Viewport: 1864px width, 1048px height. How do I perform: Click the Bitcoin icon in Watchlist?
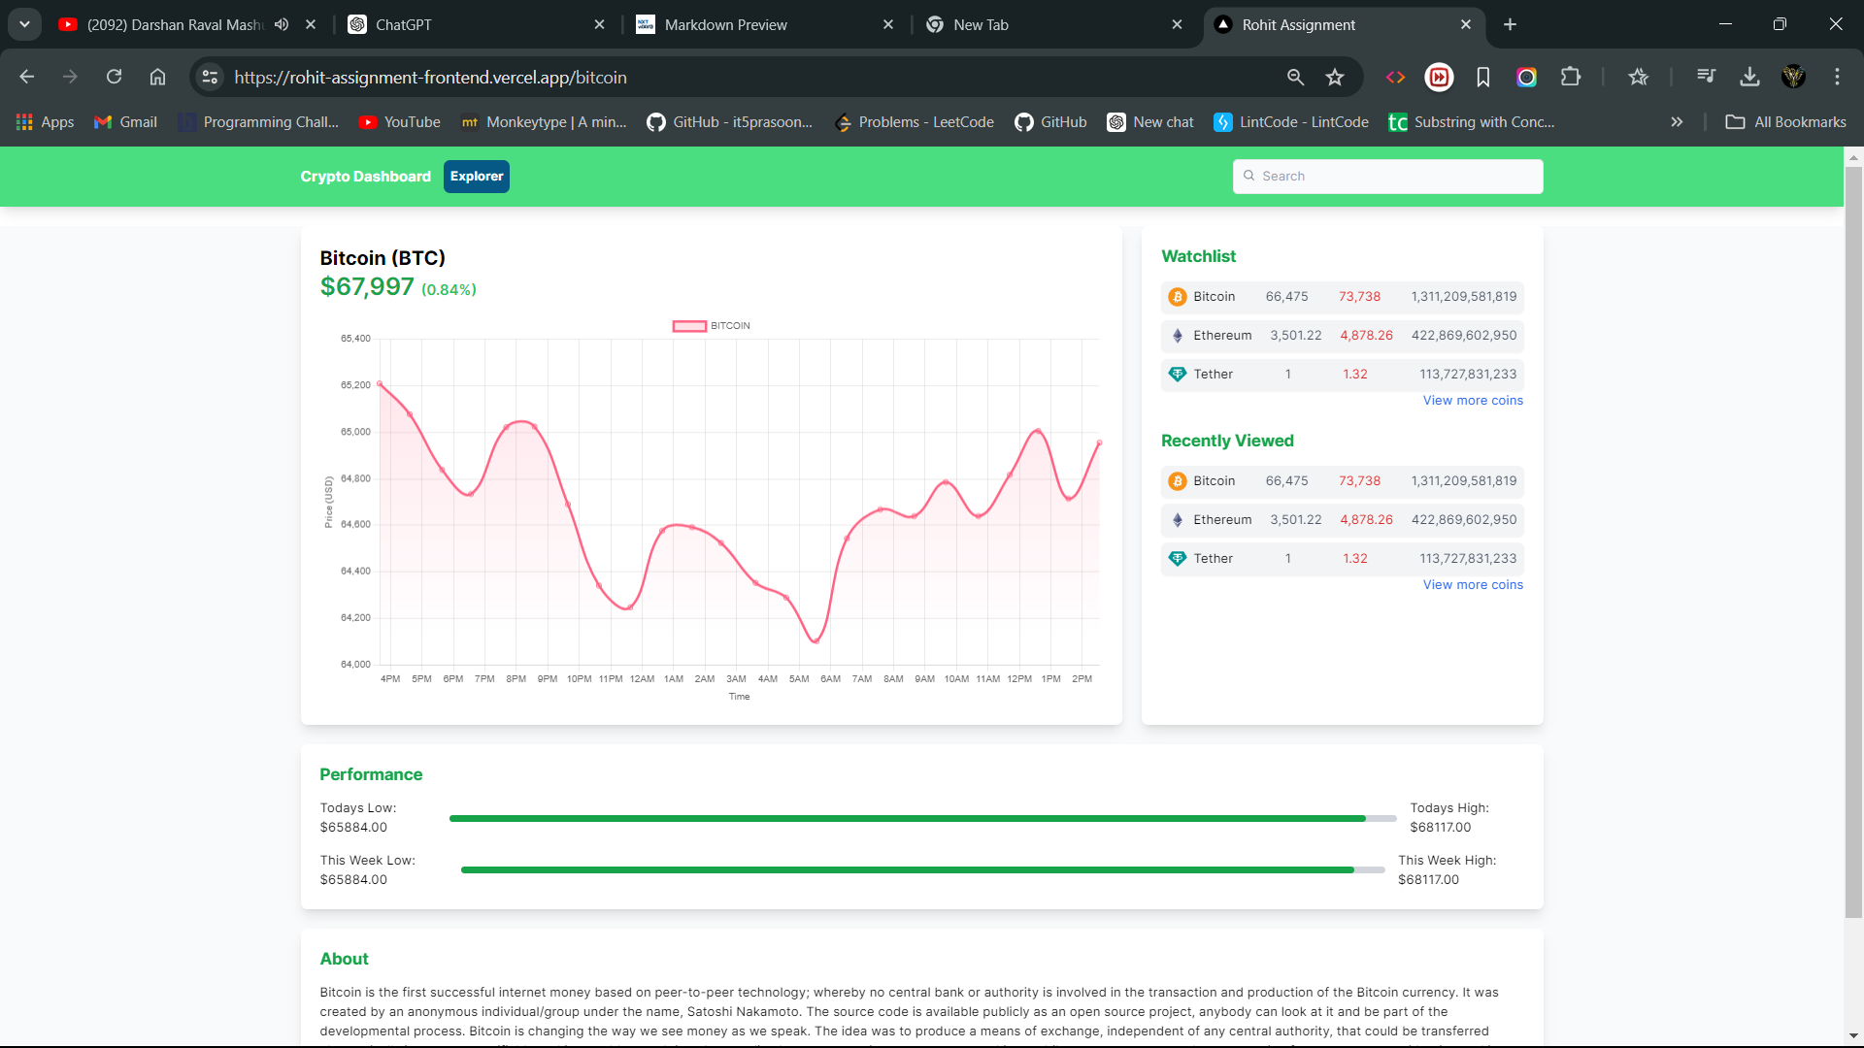[1177, 297]
